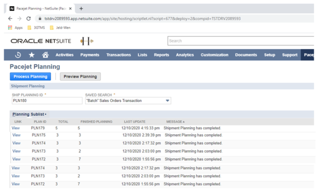
Task: Open the Documents menu
Action: click(246, 55)
